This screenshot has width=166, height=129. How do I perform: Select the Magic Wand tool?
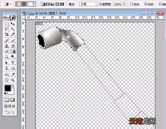coord(13,29)
